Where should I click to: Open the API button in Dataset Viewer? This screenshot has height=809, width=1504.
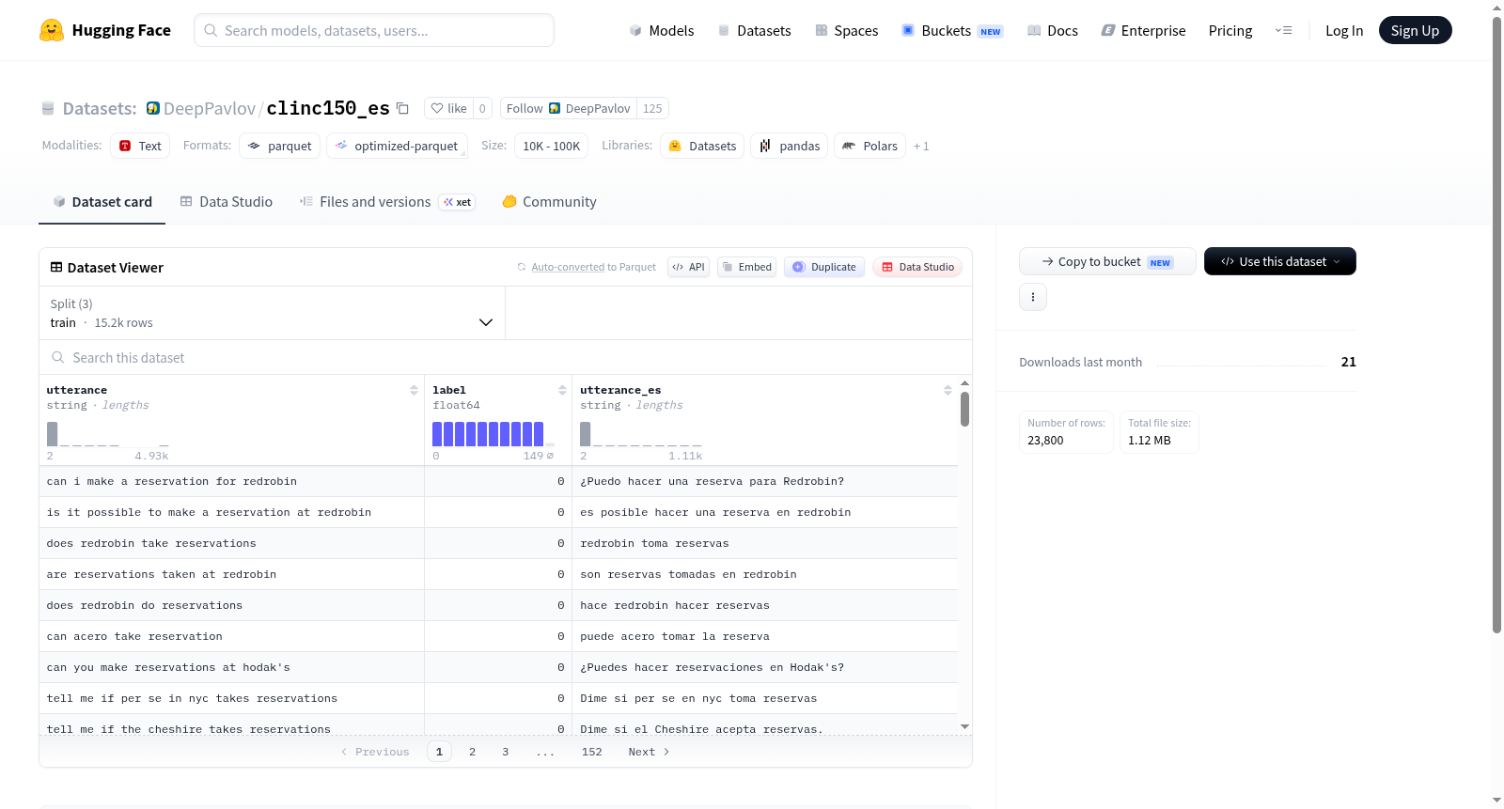[688, 267]
